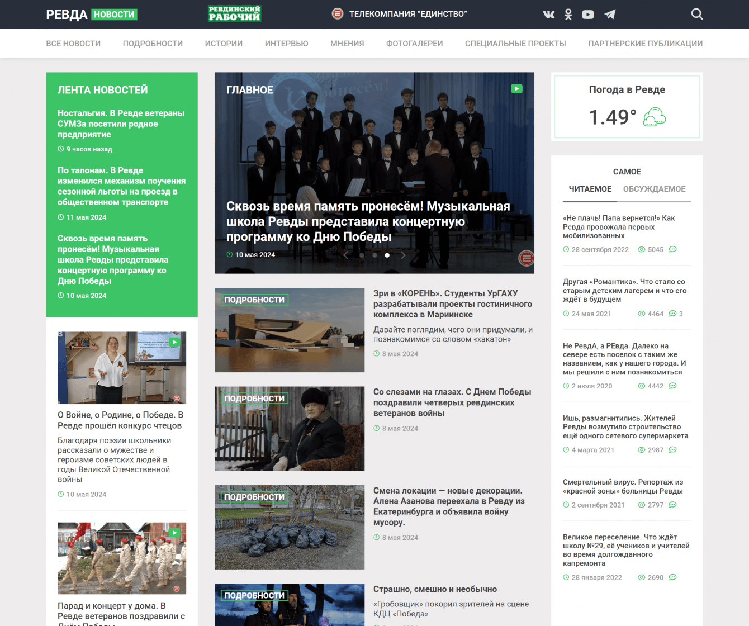Screen dimensions: 749x626
Task: Open the Погода в Ревде weather widget
Action: tap(627, 106)
